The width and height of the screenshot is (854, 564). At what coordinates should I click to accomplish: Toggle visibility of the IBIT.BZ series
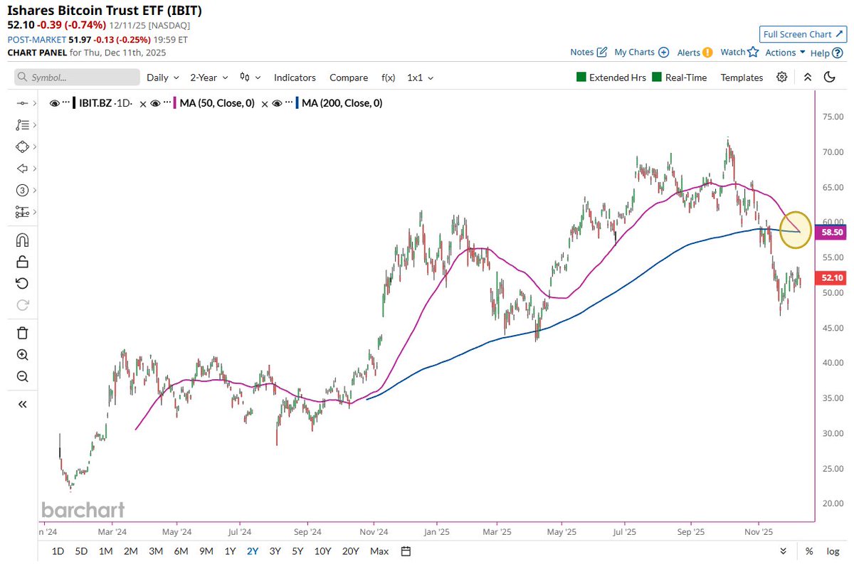(56, 102)
